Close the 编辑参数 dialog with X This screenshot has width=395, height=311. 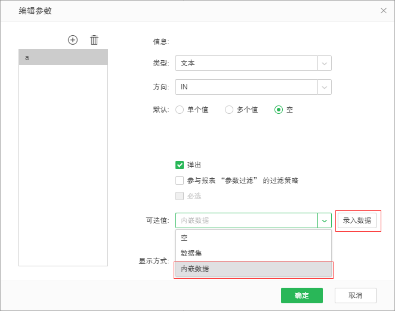pos(384,10)
